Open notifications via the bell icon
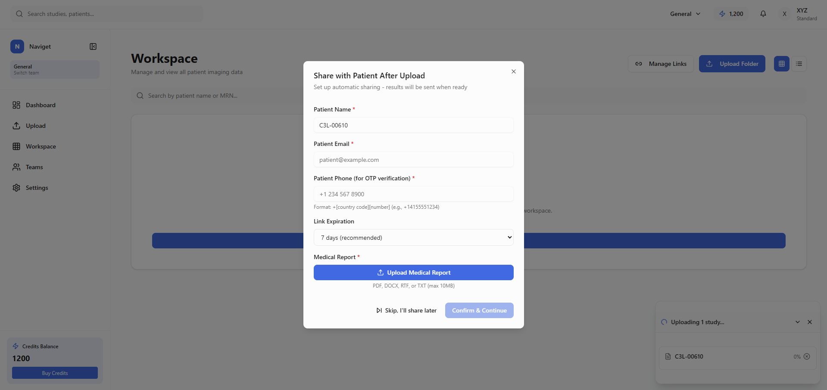 (763, 14)
